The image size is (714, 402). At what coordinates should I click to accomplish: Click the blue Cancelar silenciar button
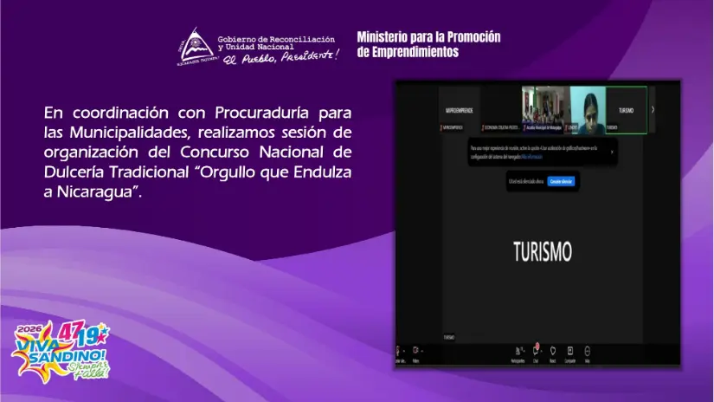pos(561,181)
